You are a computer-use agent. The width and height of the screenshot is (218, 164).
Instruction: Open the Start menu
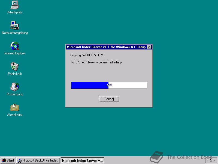point(8,160)
